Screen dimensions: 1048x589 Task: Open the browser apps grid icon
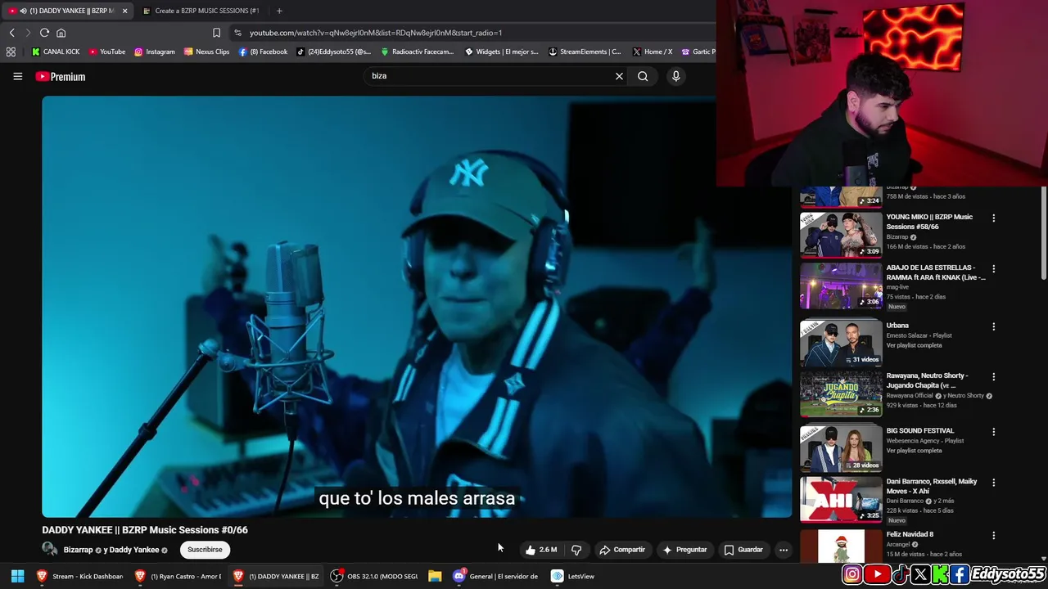[x=11, y=52]
